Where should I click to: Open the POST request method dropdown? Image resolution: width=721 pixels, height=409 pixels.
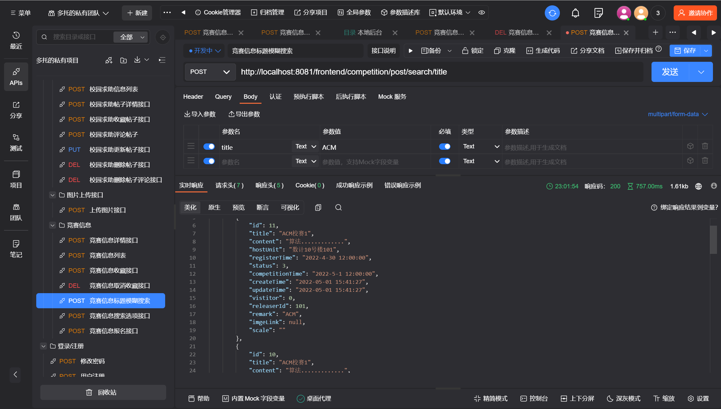210,72
